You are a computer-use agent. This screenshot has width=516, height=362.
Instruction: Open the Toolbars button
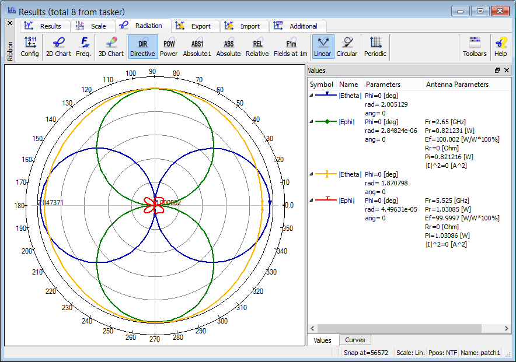pos(475,47)
